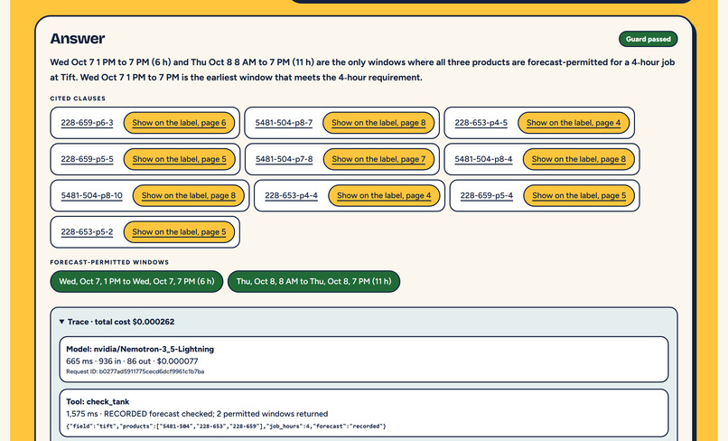
Task: Show on the label page 6 for 228-659-p6-3
Action: point(179,123)
